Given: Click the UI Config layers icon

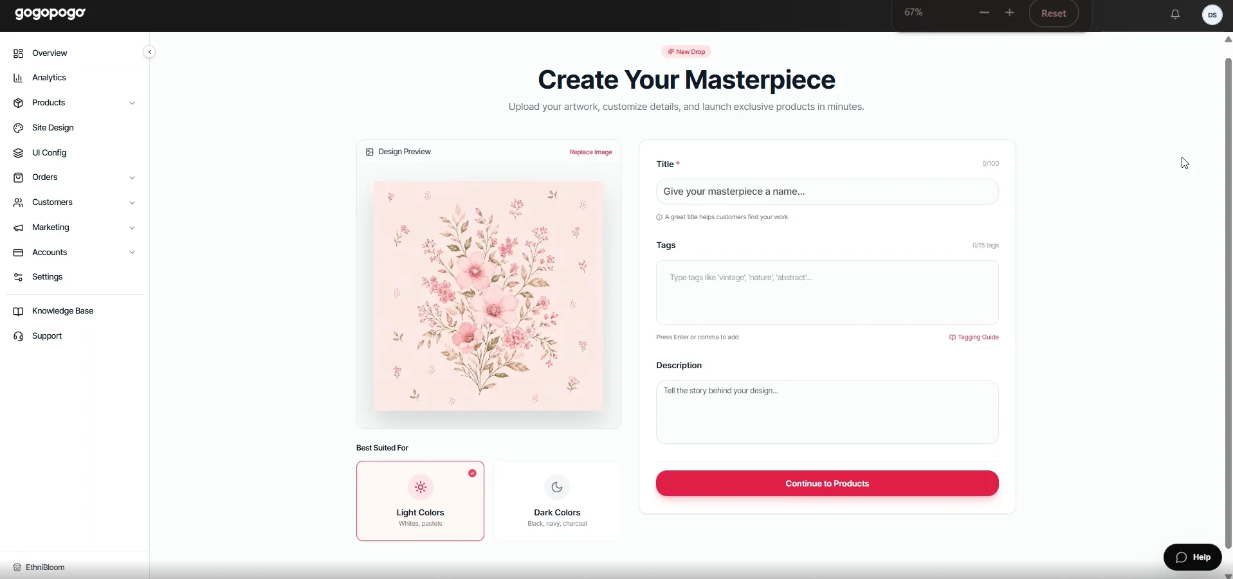Looking at the screenshot, I should click(x=18, y=153).
